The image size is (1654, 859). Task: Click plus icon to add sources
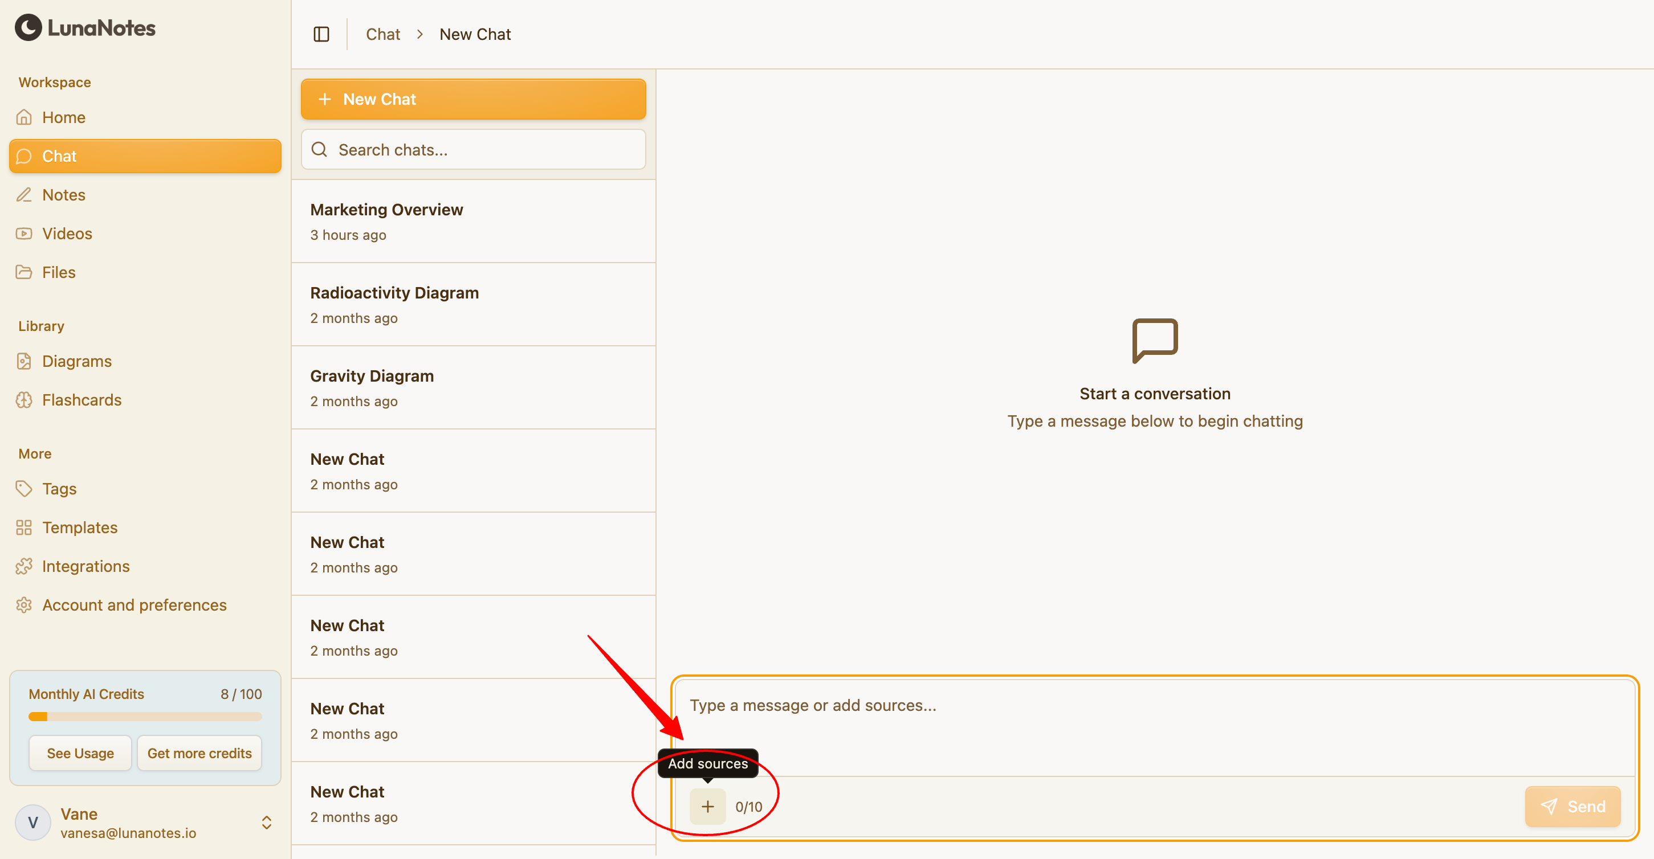(x=707, y=807)
